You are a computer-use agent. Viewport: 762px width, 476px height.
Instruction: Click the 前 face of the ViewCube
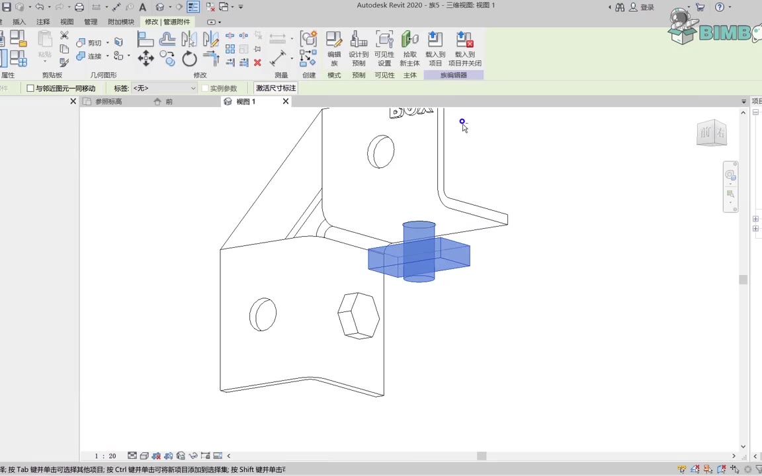click(706, 133)
